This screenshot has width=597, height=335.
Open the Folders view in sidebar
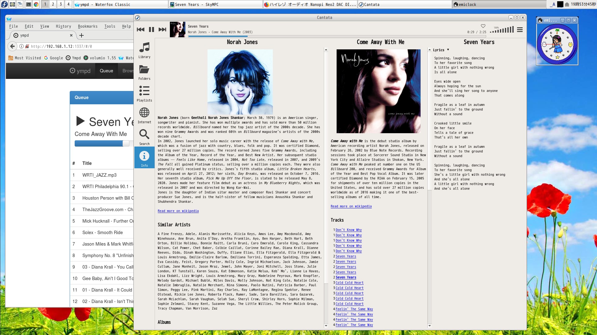(144, 72)
